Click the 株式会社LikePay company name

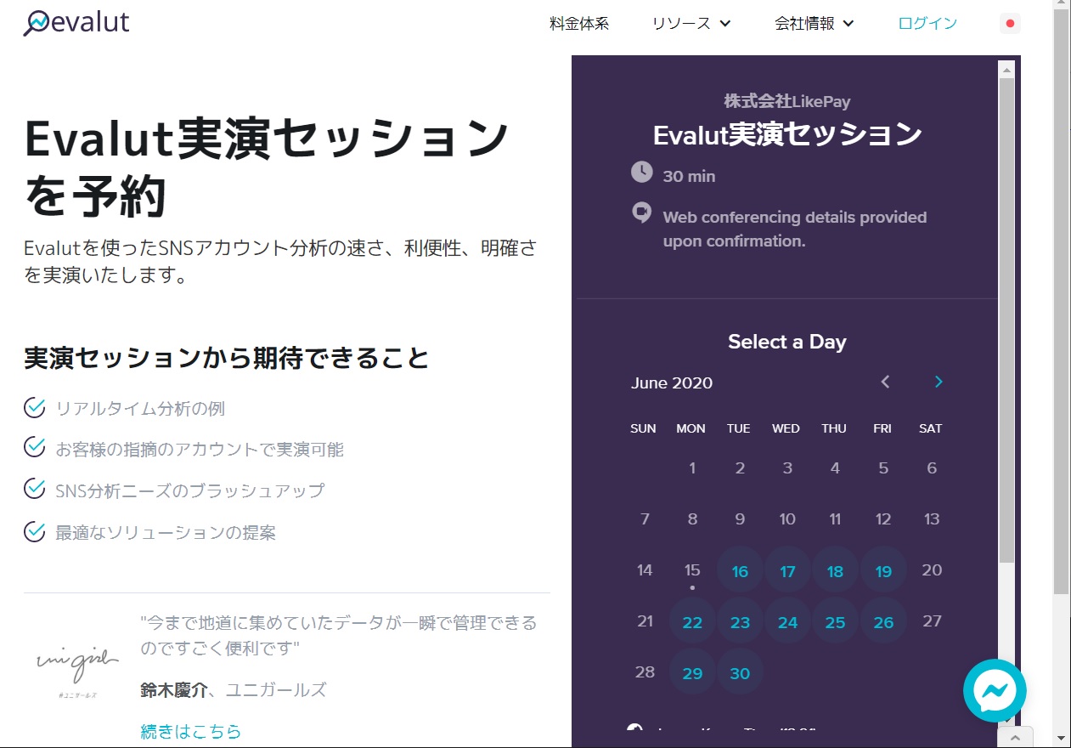coord(787,101)
